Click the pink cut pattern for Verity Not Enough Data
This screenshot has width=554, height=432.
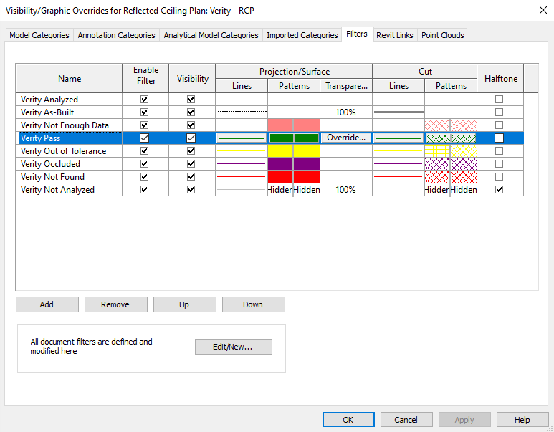[451, 125]
